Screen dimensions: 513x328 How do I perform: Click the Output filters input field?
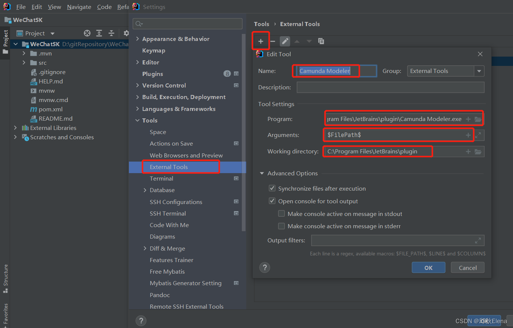click(x=398, y=241)
